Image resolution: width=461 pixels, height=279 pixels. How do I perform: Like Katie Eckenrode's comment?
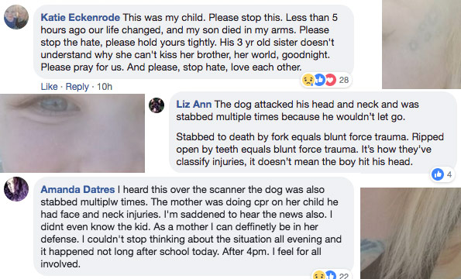click(49, 87)
